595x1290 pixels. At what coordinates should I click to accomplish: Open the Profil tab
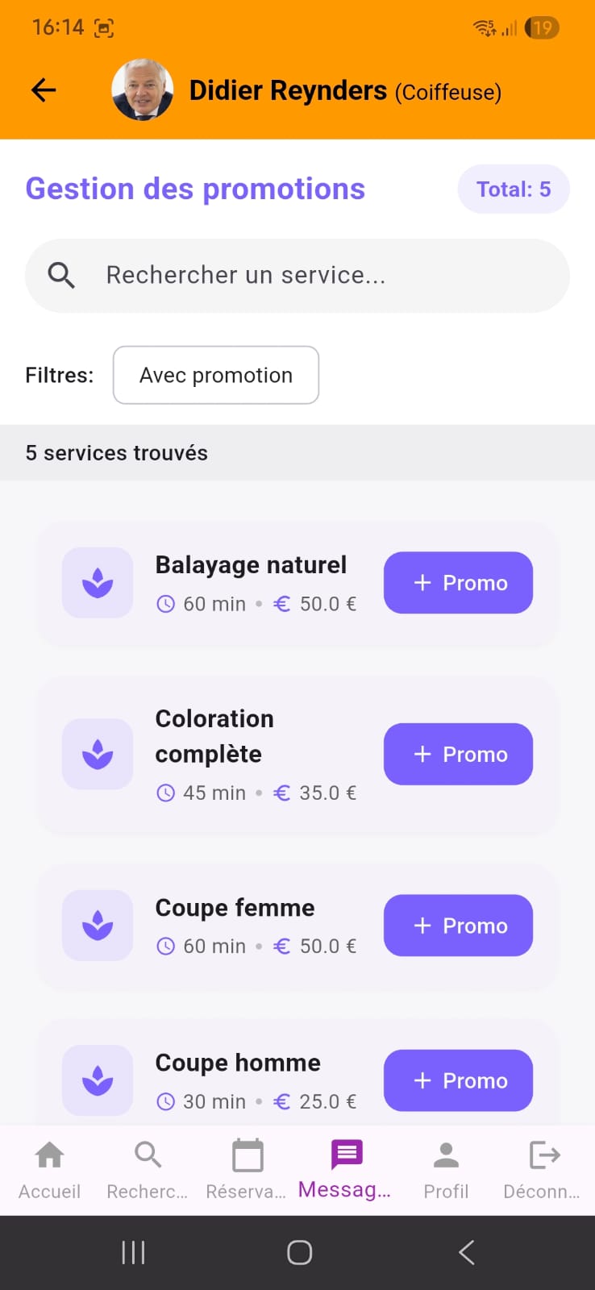(x=446, y=1169)
